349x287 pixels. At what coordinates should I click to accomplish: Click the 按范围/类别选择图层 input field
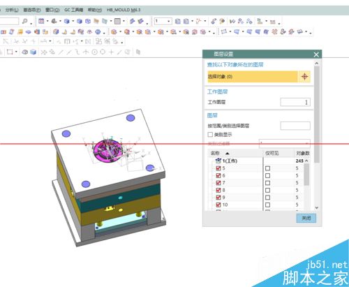coord(295,126)
